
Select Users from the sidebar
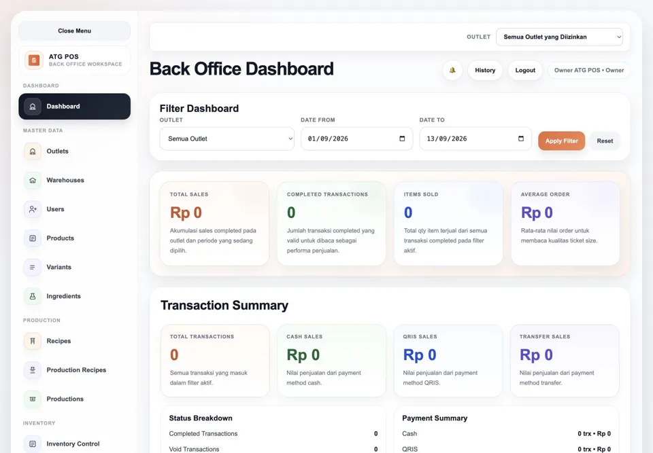tap(55, 209)
